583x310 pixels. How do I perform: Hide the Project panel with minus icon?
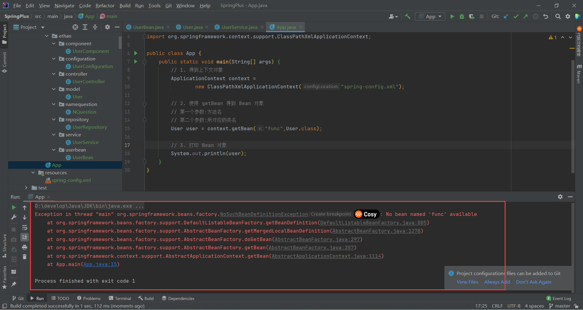(117, 27)
